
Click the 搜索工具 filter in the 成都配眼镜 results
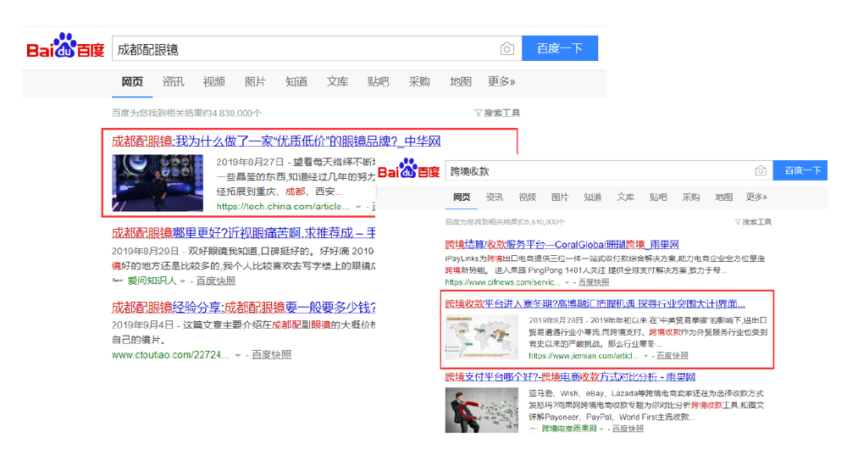(x=497, y=113)
